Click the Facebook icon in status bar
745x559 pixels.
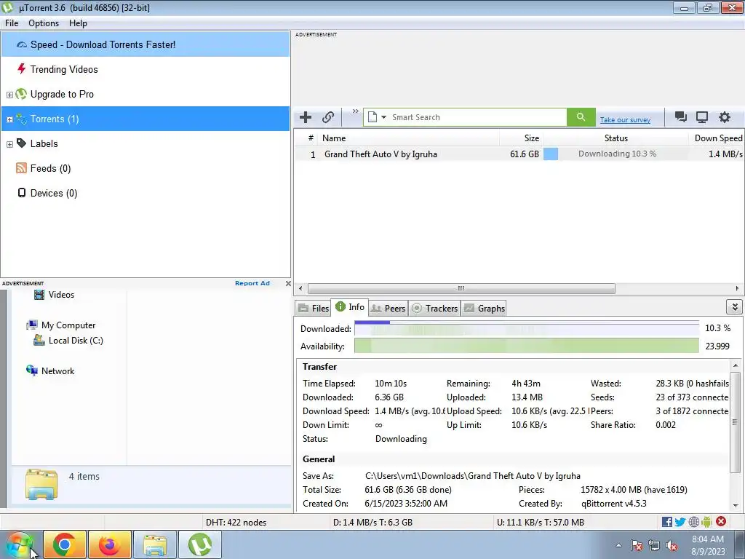tap(666, 522)
